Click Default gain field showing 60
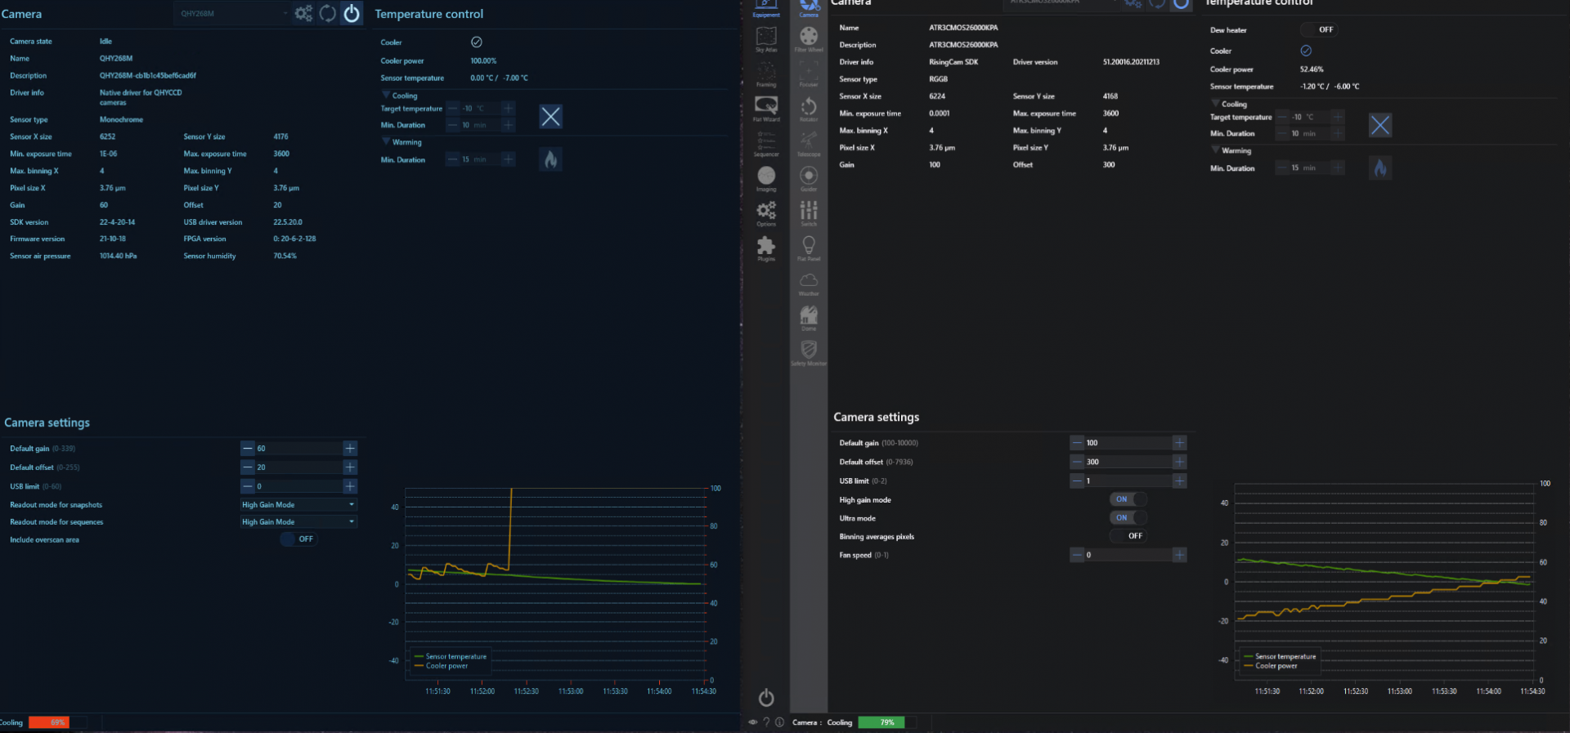This screenshot has height=733, width=1570. [298, 448]
